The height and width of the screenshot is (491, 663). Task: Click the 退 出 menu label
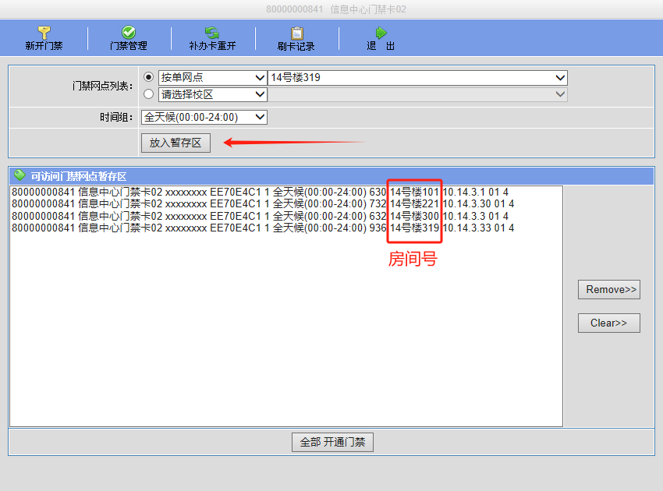[x=381, y=46]
